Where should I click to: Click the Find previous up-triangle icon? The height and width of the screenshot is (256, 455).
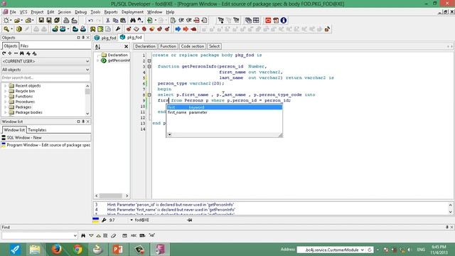(x=98, y=235)
